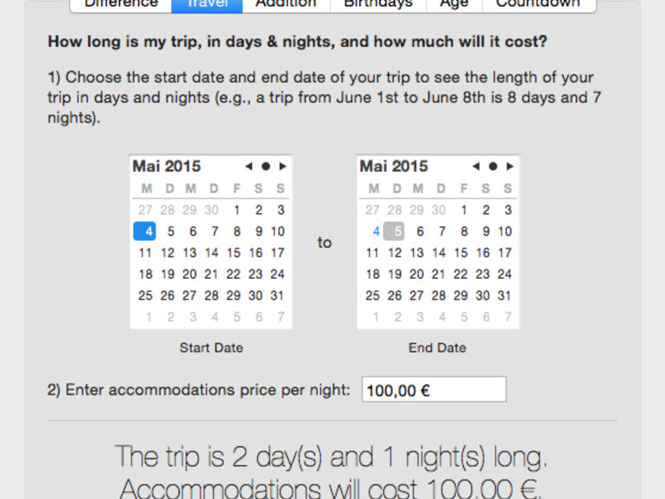Open the Addition tab

tap(285, 4)
